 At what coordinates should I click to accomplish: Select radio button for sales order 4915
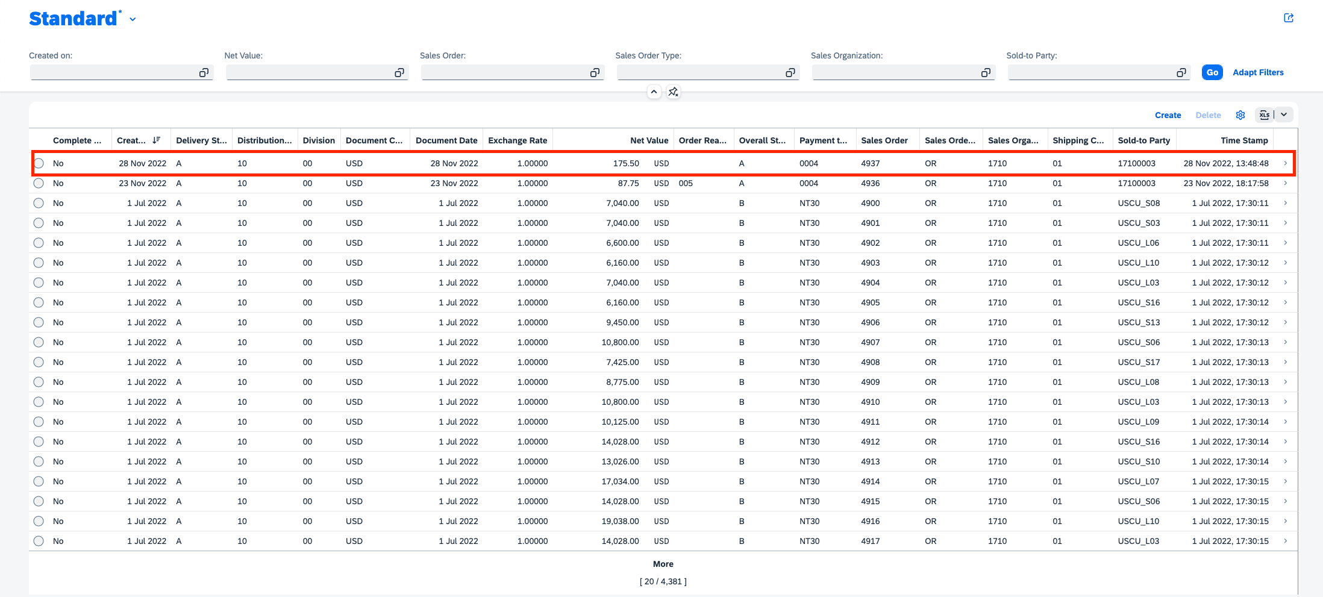tap(39, 501)
